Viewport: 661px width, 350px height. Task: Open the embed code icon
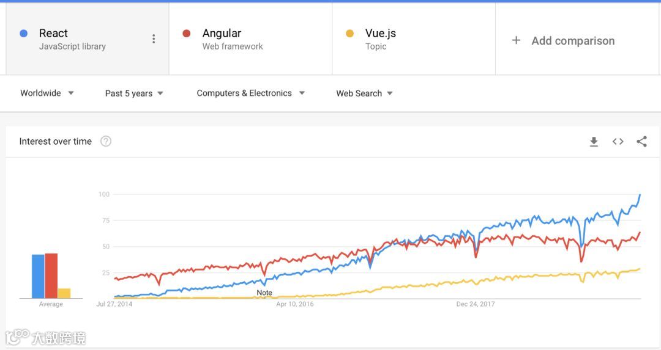pos(618,142)
